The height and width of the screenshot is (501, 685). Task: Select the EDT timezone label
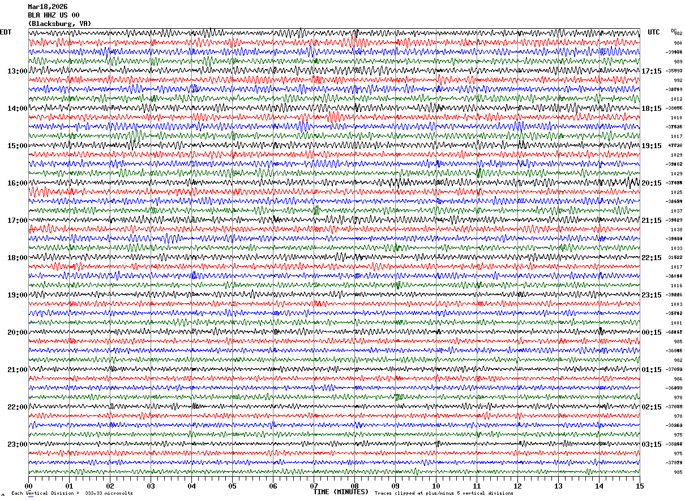pos(6,32)
